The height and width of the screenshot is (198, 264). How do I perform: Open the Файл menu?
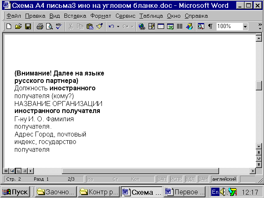(14, 16)
